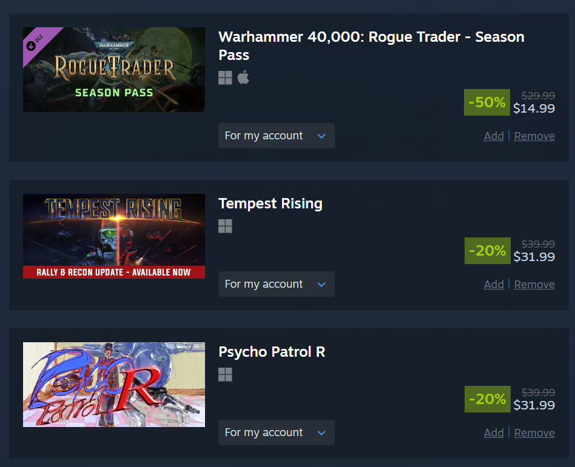This screenshot has height=467, width=575.
Task: Open the Rogue Trader Season Pass thumbnail
Action: (x=114, y=70)
